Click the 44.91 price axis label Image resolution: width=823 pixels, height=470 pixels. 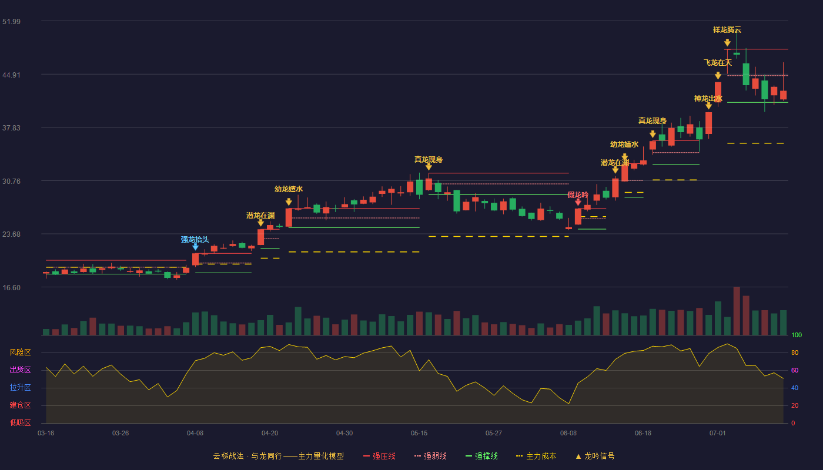pyautogui.click(x=11, y=75)
